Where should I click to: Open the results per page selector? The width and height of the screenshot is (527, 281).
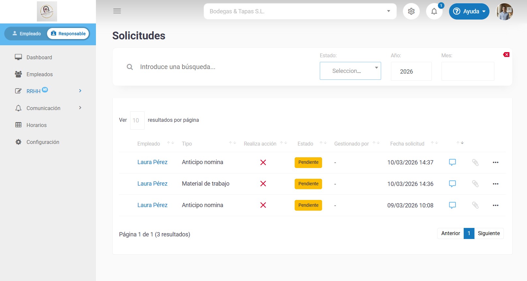[x=137, y=120]
